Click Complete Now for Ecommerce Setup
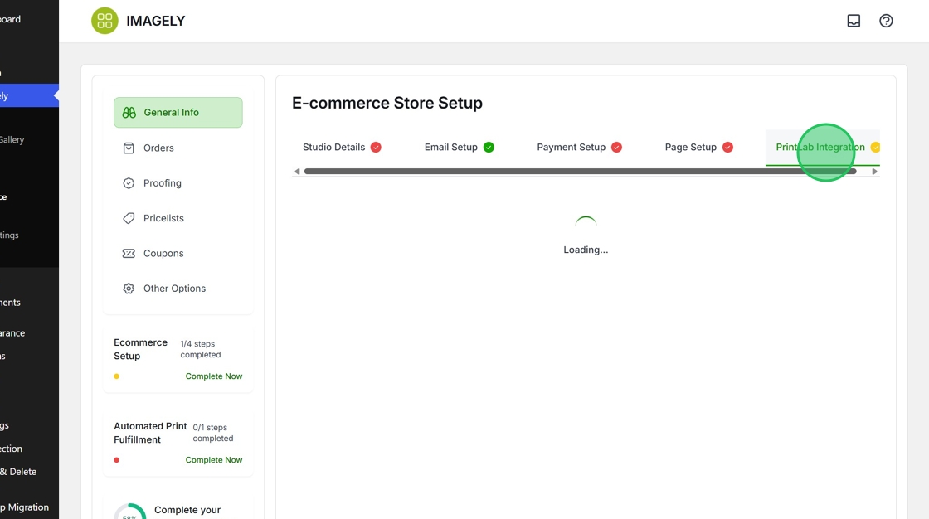929x519 pixels. pos(214,376)
